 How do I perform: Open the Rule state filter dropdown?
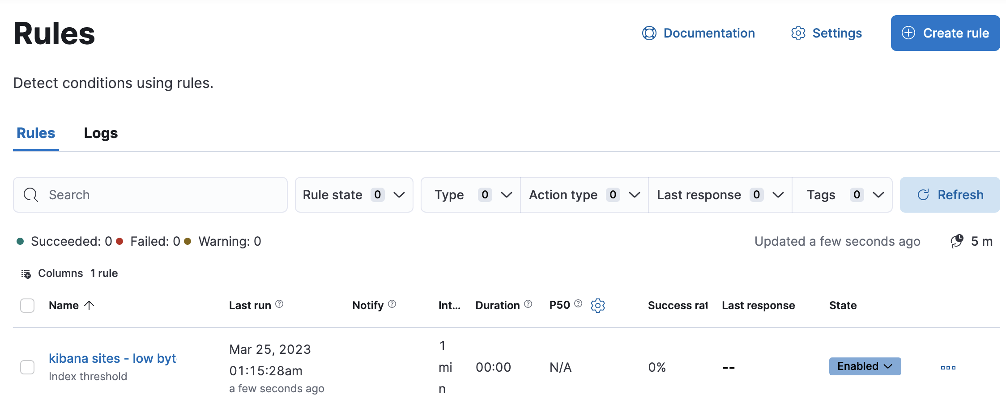354,194
